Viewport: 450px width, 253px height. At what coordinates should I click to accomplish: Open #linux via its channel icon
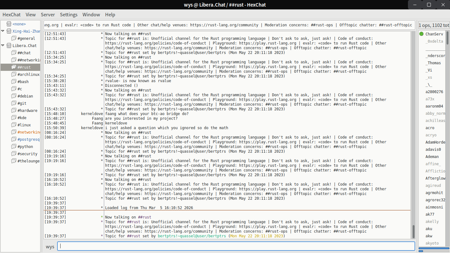(14, 125)
